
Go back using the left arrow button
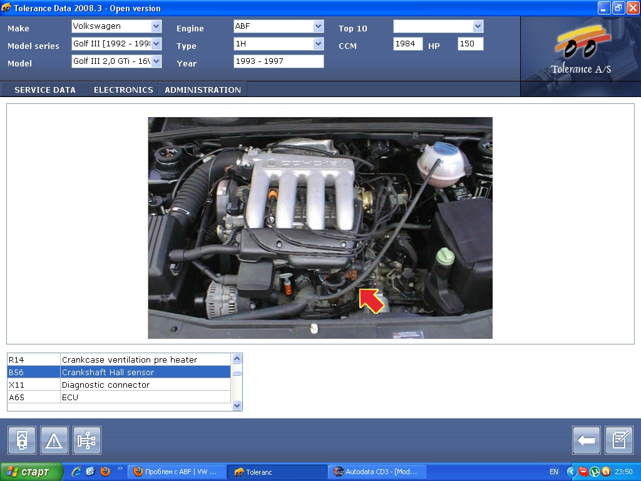[586, 440]
